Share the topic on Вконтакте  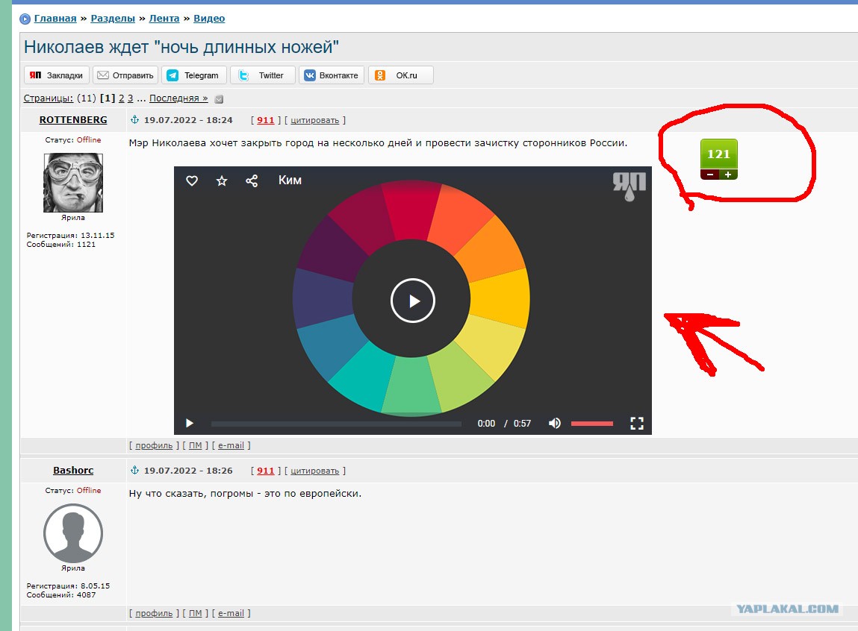332,75
